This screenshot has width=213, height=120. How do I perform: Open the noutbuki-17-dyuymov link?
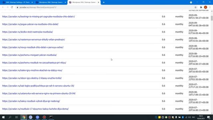click(35, 109)
